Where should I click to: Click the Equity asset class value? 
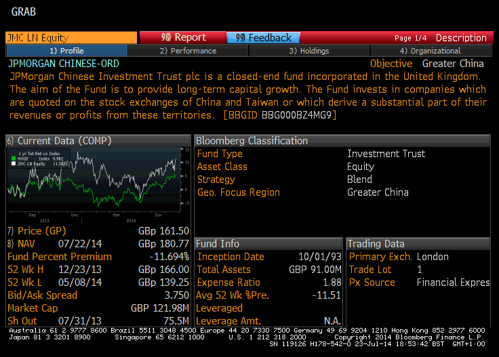click(361, 167)
